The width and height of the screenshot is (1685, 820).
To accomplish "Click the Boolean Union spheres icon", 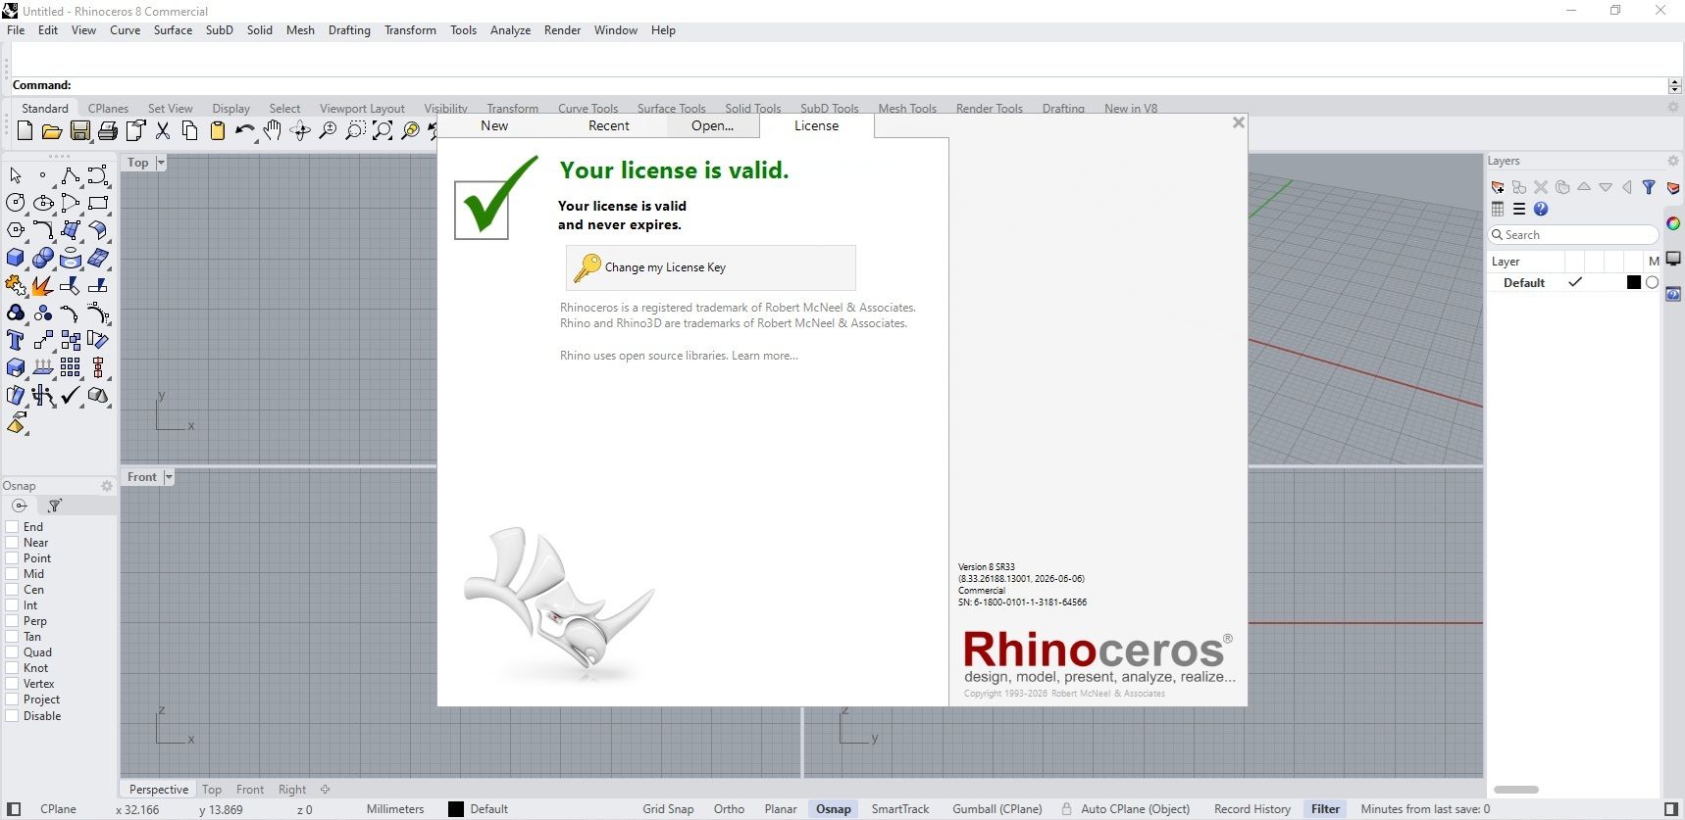I will click(x=43, y=258).
